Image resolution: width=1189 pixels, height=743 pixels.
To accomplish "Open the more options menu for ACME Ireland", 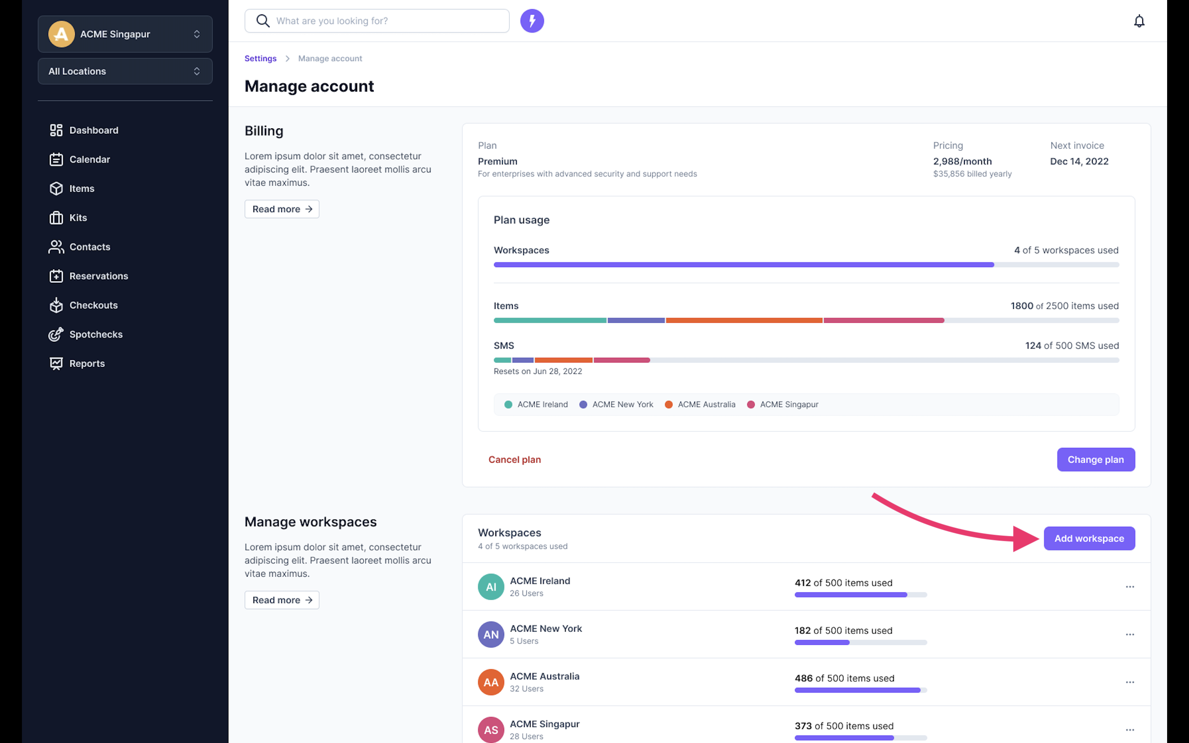I will coord(1130,587).
